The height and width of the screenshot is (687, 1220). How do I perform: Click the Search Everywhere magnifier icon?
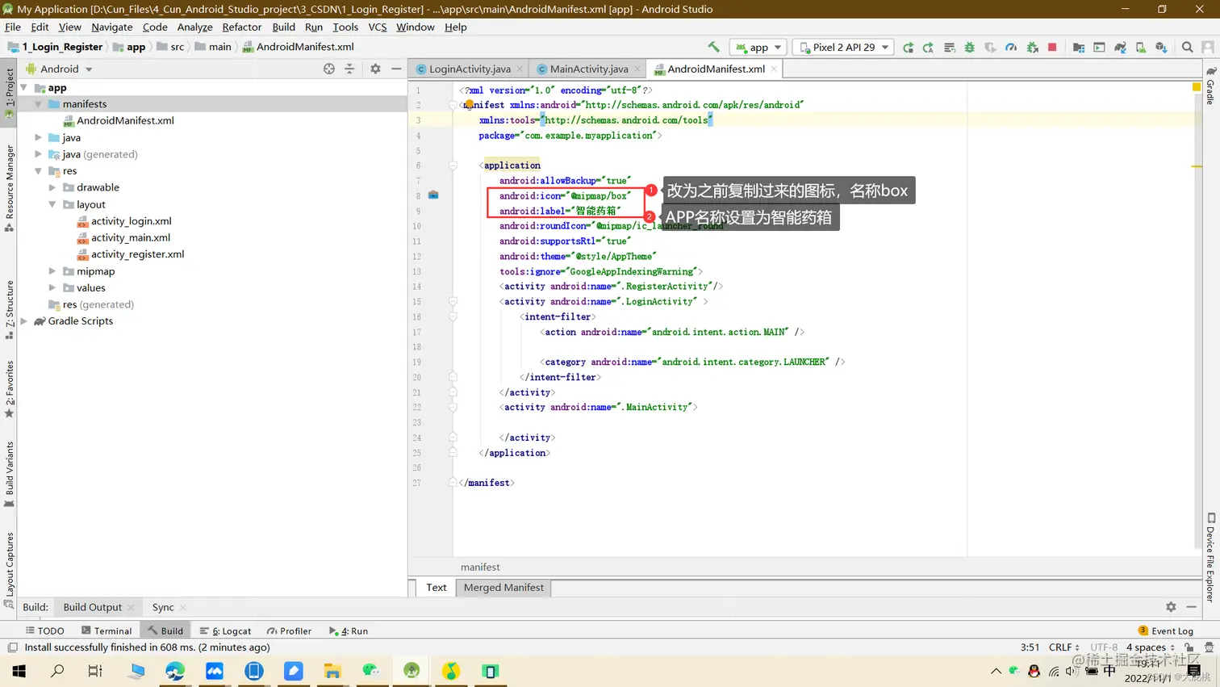coord(1187,48)
